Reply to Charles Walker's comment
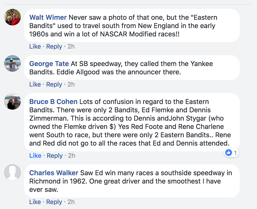257x209 pixels. [54, 202]
